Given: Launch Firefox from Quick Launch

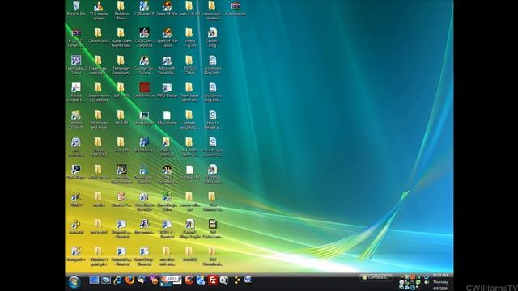Looking at the screenshot, I should (x=129, y=280).
